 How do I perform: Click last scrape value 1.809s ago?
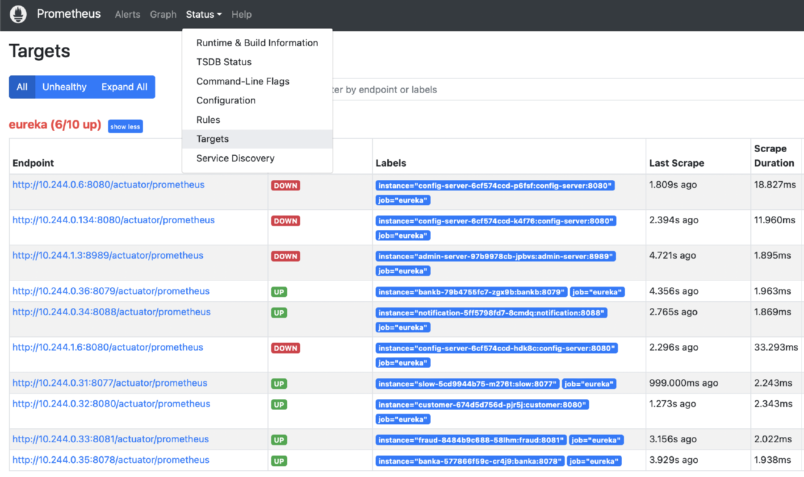(x=673, y=185)
